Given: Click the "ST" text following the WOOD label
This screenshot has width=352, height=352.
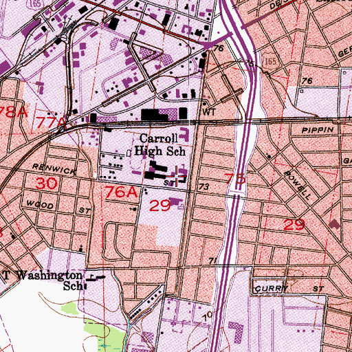Looking at the screenshot, I should (x=85, y=210).
